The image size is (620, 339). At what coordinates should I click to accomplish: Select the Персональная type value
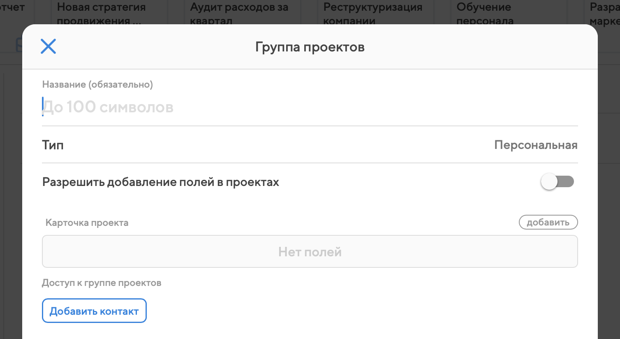click(535, 145)
